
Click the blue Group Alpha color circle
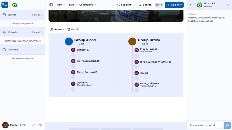[x=69, y=41]
